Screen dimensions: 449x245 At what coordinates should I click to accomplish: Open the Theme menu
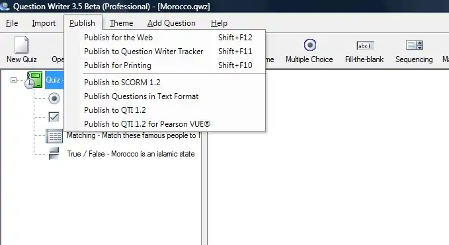pyautogui.click(x=121, y=23)
